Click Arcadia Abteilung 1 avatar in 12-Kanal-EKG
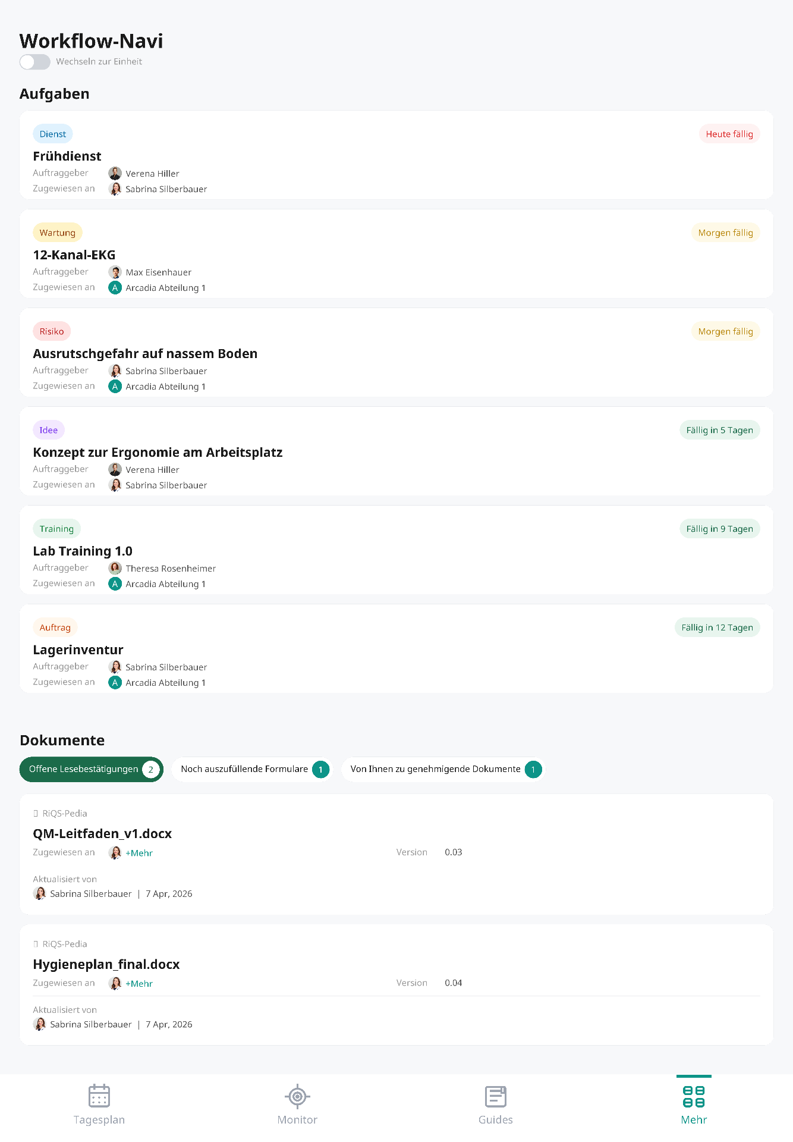 [x=115, y=287]
